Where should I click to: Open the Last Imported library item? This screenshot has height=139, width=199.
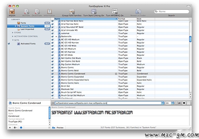tap(27, 29)
